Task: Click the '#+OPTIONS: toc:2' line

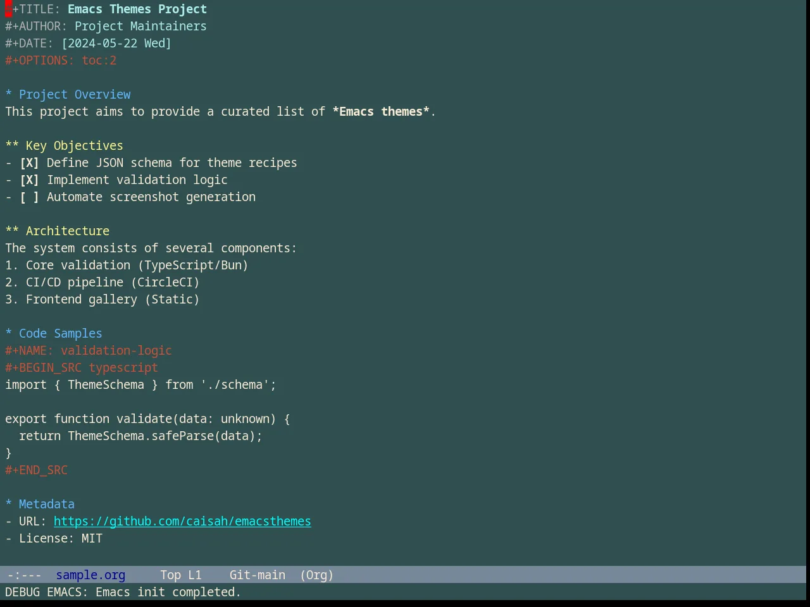Action: coord(61,60)
